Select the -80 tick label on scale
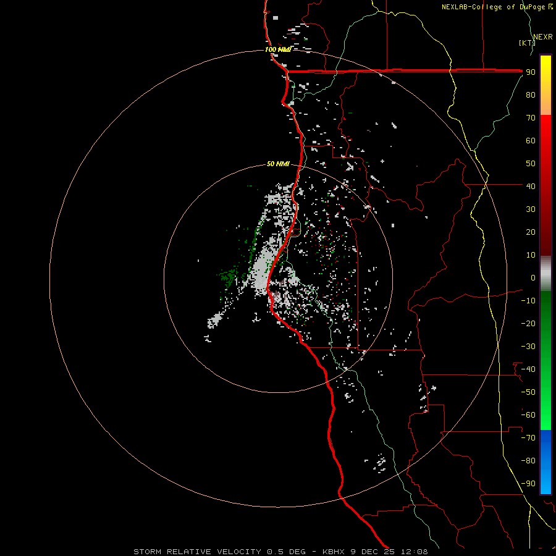 point(528,461)
